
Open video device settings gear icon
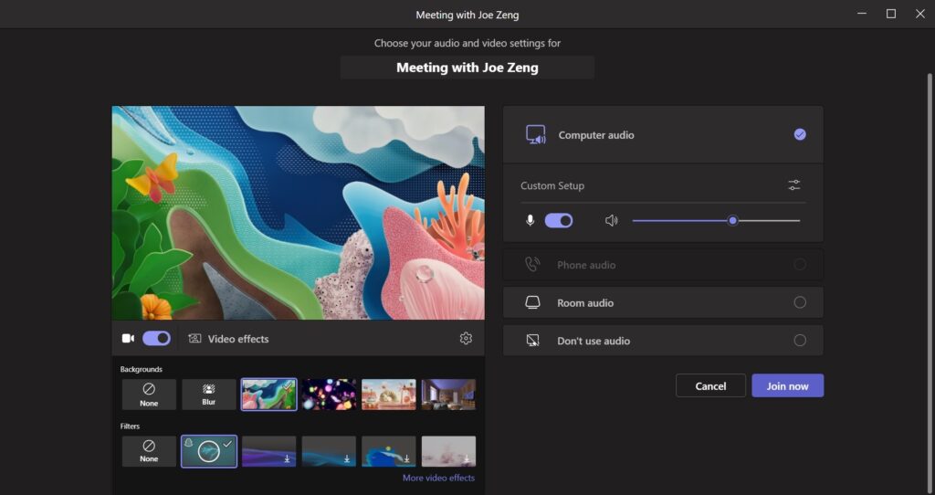[x=466, y=339]
